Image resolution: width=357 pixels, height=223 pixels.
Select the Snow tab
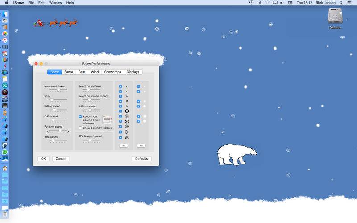[54, 72]
